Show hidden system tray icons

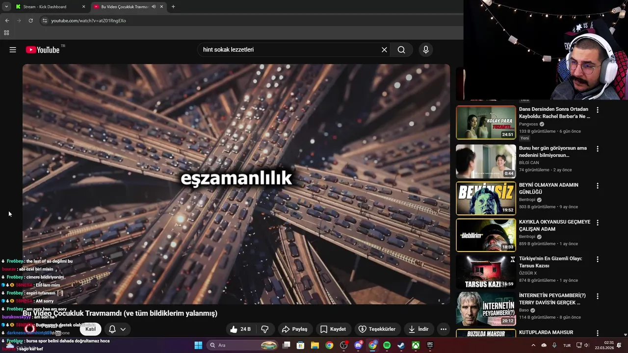pyautogui.click(x=533, y=345)
